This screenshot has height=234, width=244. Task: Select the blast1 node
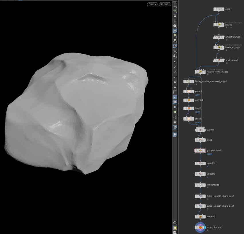point(189,109)
